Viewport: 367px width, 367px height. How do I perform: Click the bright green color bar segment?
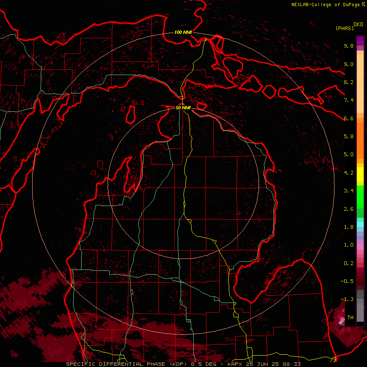[x=360, y=197]
